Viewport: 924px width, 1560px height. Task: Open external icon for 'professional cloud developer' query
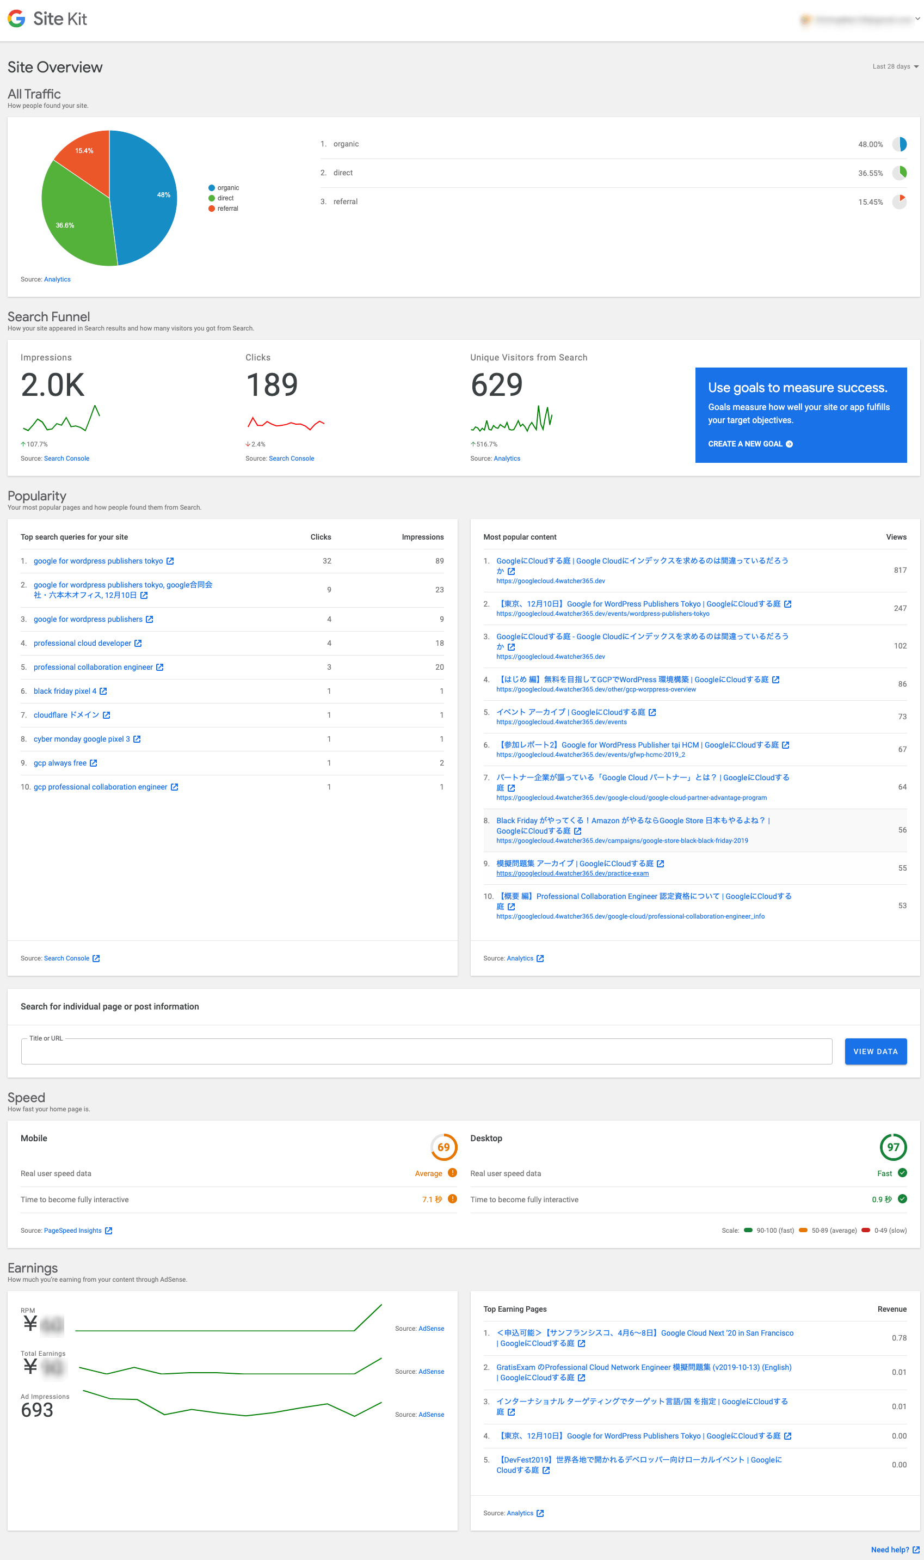138,644
